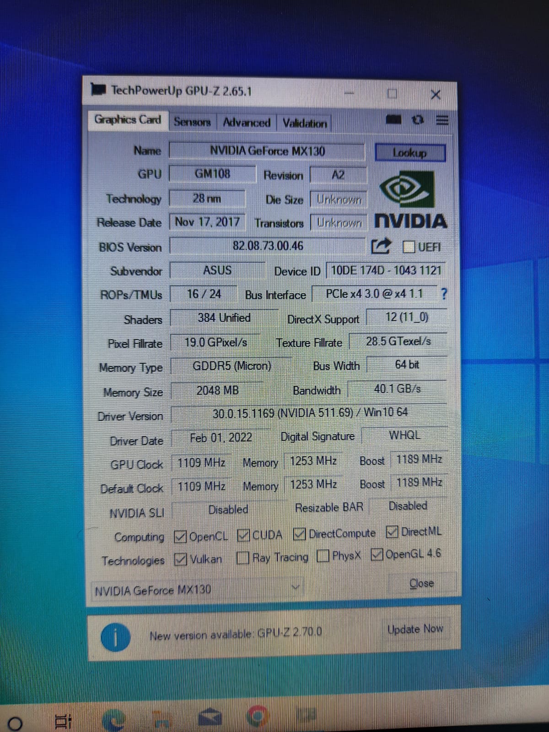Click the Close button
The height and width of the screenshot is (732, 549).
(x=421, y=583)
